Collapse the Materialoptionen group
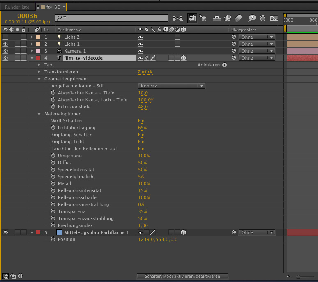 click(x=39, y=114)
